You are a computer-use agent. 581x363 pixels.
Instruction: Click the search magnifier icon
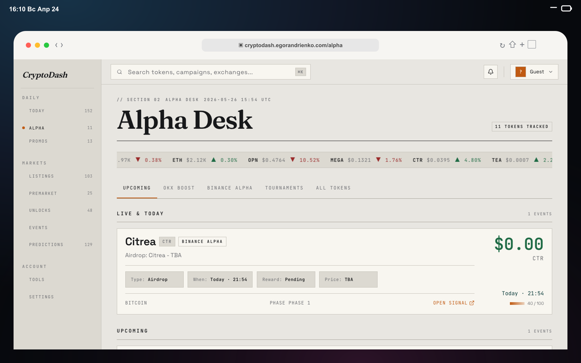coord(119,72)
